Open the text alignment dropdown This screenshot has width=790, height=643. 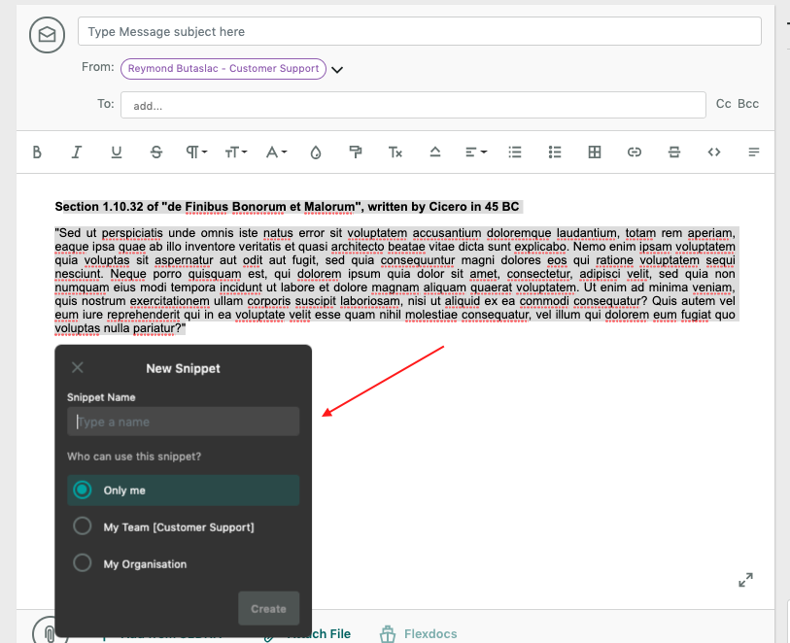tap(475, 152)
